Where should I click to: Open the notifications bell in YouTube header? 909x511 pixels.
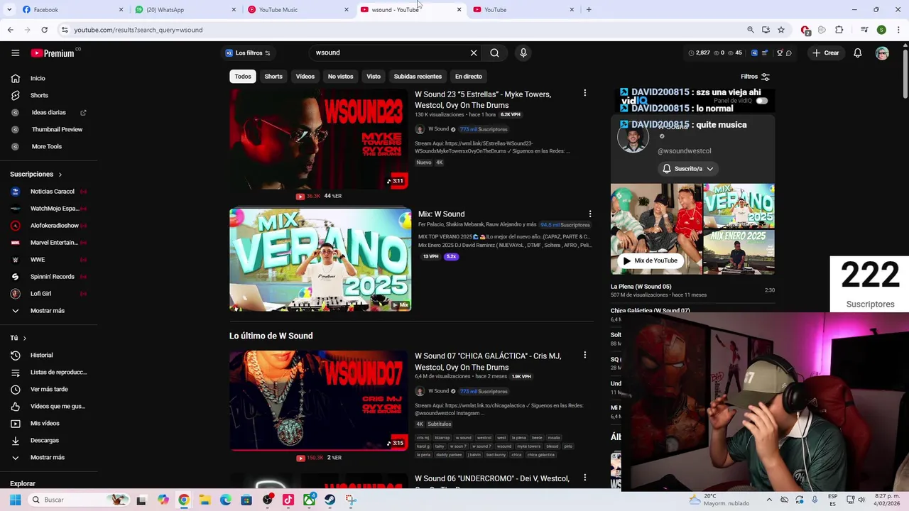858,53
